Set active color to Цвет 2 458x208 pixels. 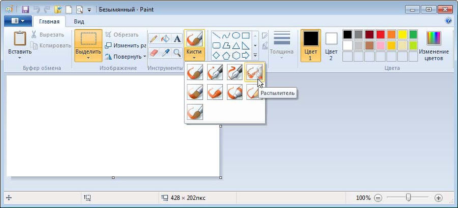tap(331, 45)
